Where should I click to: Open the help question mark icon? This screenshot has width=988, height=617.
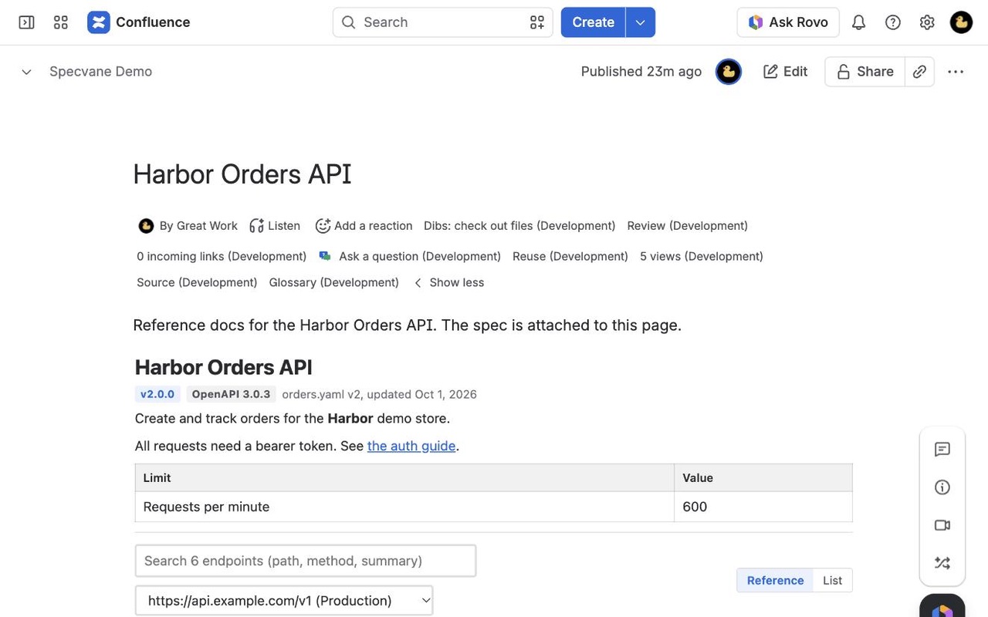click(x=893, y=22)
